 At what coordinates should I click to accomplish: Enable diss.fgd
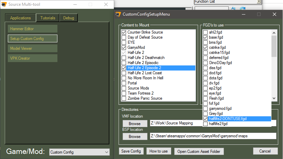[205, 68]
